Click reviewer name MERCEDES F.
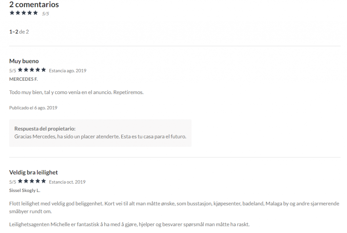 23,79
